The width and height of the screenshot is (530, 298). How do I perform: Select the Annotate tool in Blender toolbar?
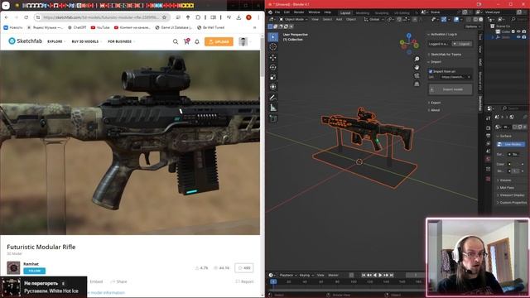272,98
